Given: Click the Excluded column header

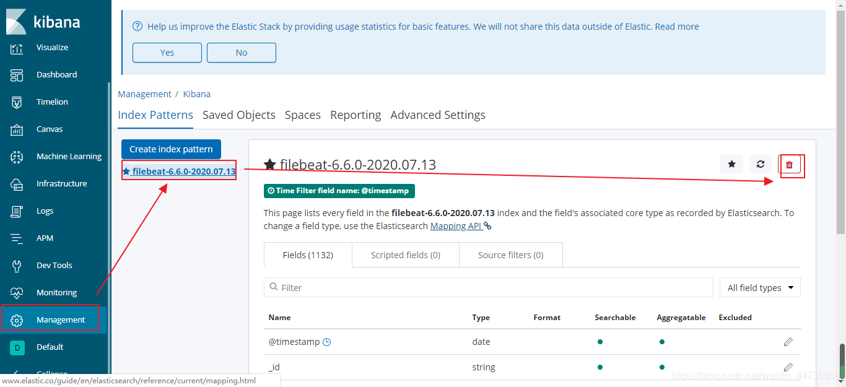Looking at the screenshot, I should [735, 318].
